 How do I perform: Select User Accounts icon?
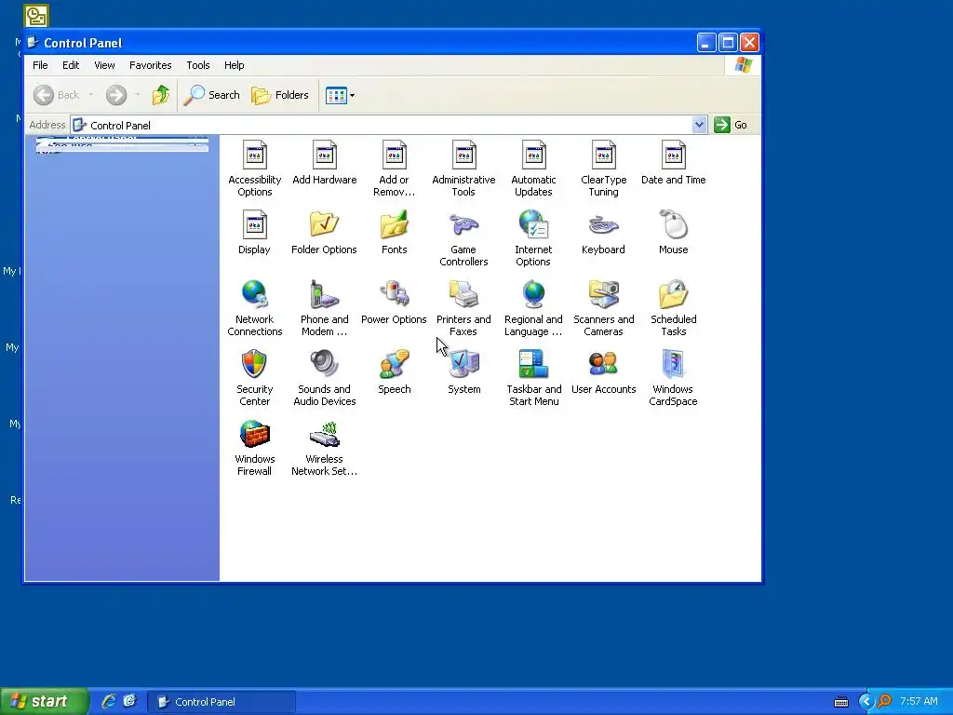point(603,364)
